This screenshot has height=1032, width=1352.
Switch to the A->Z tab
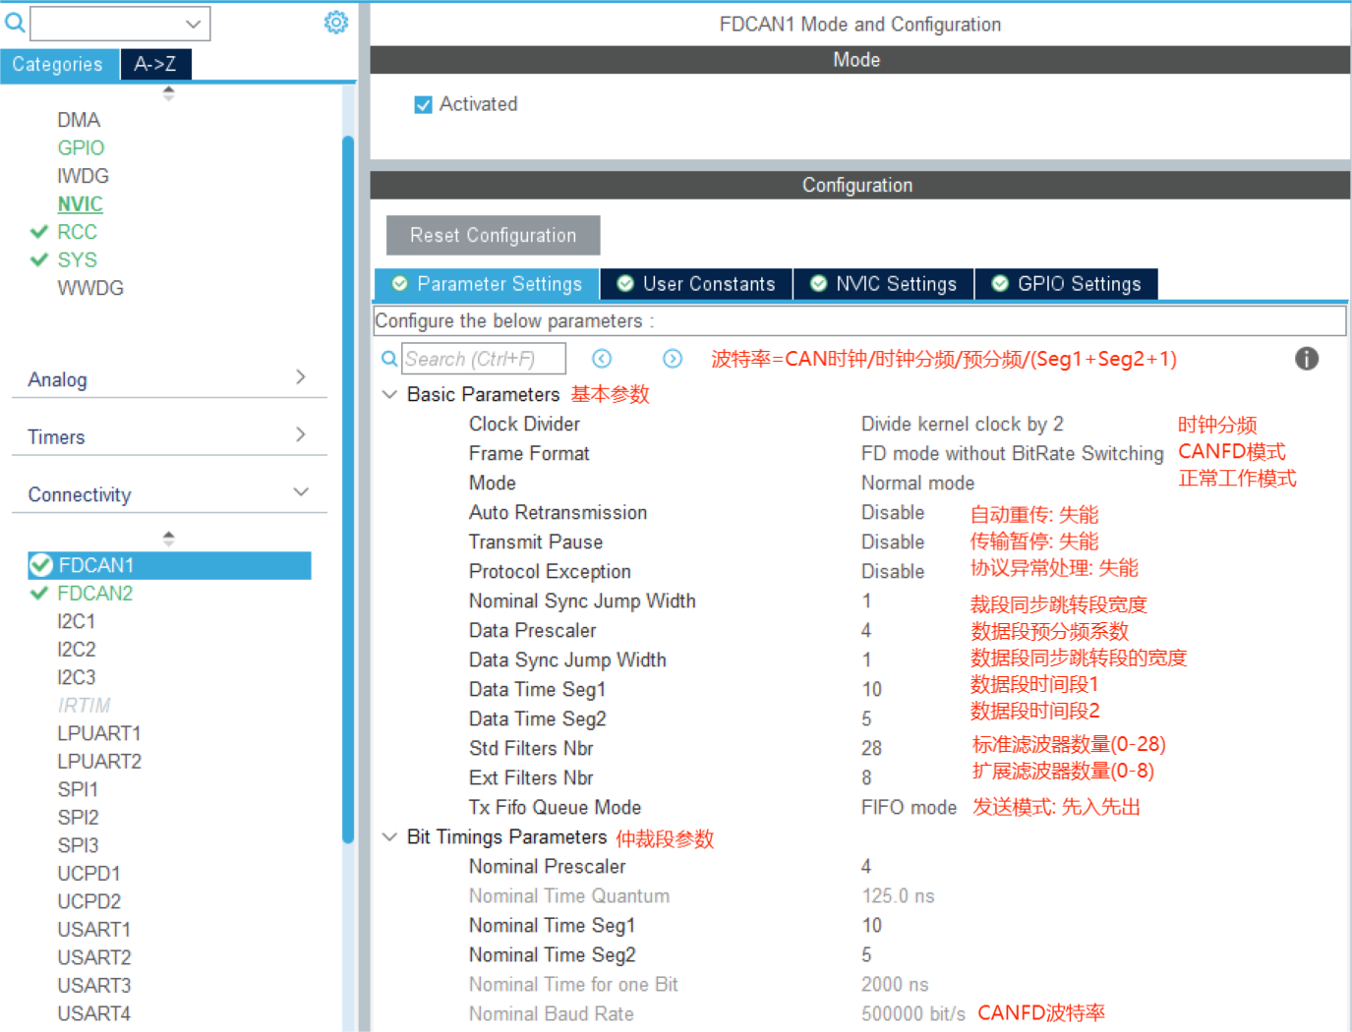(x=155, y=64)
